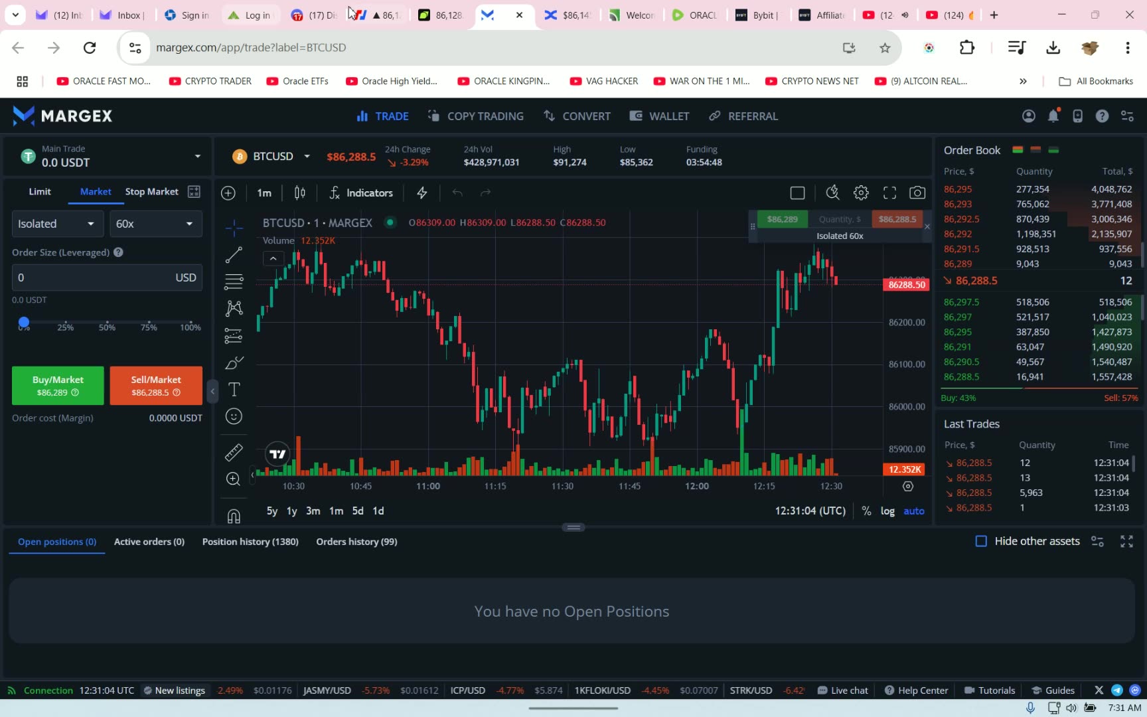Redo the last chart action
This screenshot has height=717, width=1147.
[x=485, y=193]
